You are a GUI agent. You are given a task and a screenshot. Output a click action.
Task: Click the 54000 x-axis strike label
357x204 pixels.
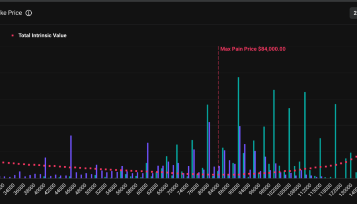pyautogui.click(x=112, y=189)
